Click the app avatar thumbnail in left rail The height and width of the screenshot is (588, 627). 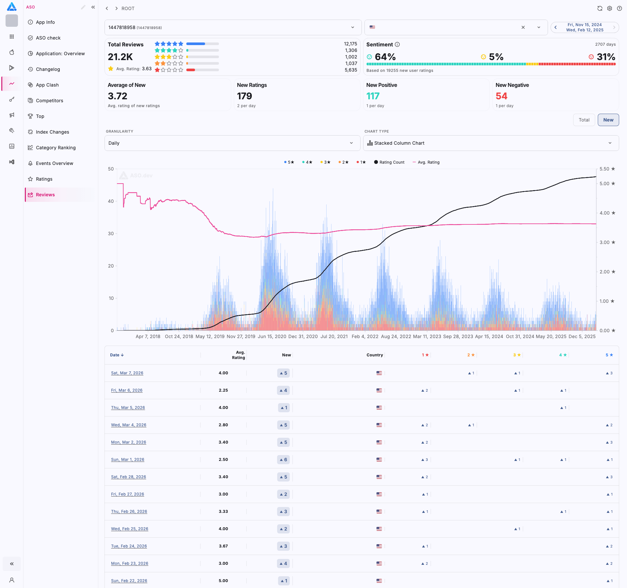[x=12, y=21]
